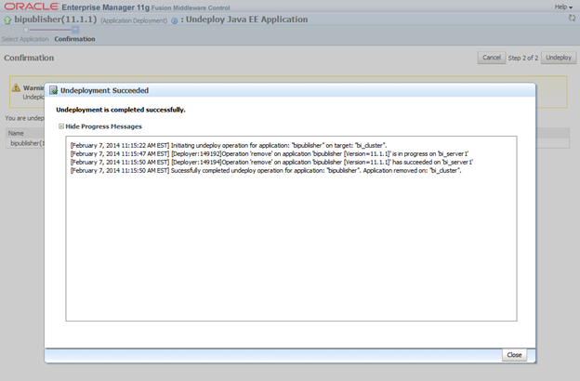Click the Undeploy button
Screen dimensions: 580x381
pos(559,58)
